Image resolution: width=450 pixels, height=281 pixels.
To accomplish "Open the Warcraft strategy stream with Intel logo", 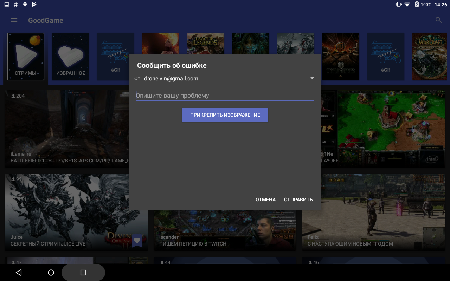I will (x=383, y=129).
